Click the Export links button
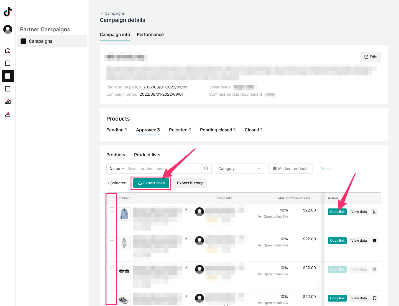The width and height of the screenshot is (399, 306). pyautogui.click(x=151, y=183)
